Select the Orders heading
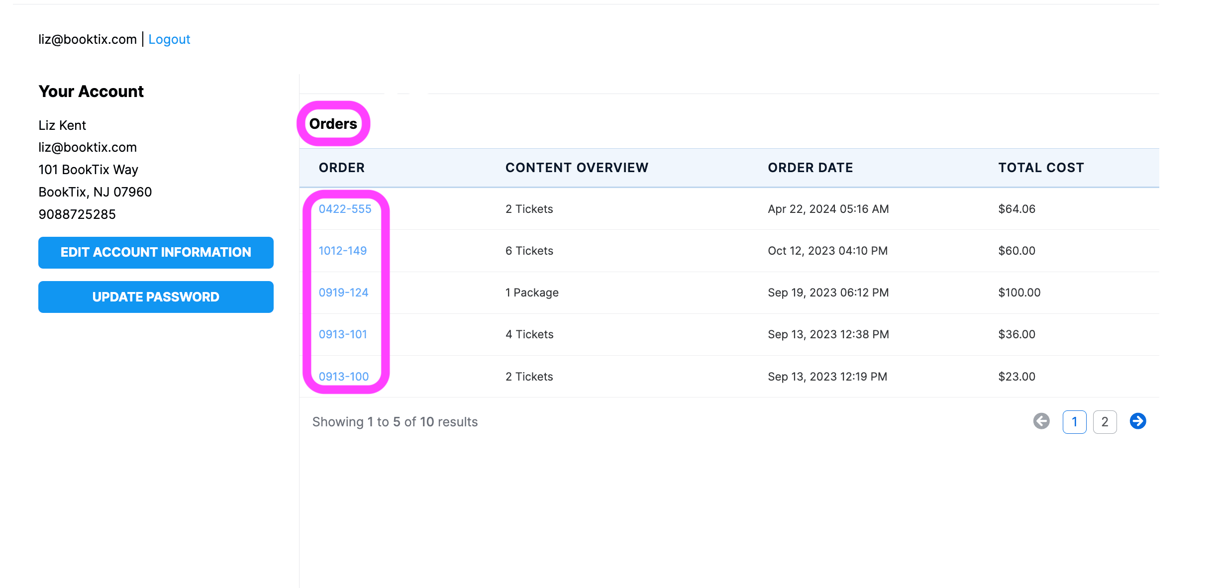This screenshot has height=588, width=1220. (333, 124)
